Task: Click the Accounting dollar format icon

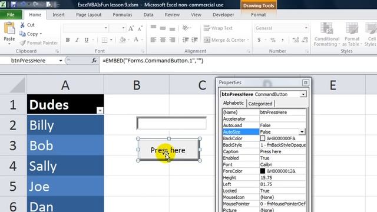Action: (x=259, y=40)
